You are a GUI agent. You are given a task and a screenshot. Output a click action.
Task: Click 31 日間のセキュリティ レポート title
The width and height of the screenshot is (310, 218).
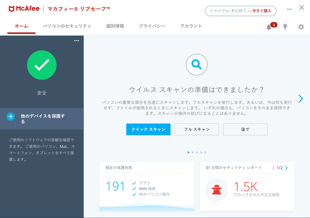click(x=234, y=168)
